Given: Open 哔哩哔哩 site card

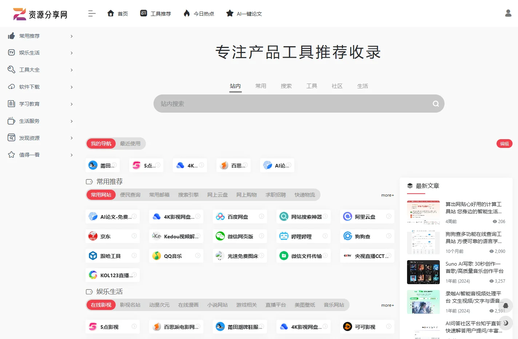Looking at the screenshot, I should click(303, 236).
